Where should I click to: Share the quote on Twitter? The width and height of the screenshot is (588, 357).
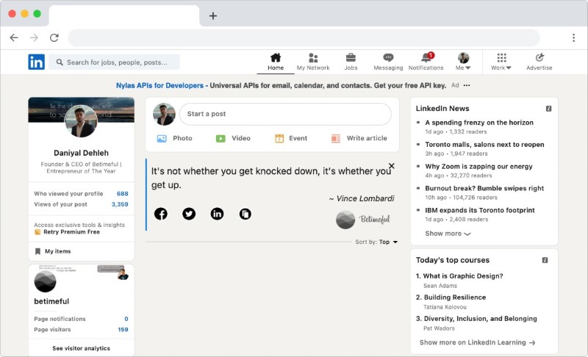click(189, 214)
